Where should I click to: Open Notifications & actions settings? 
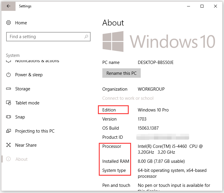point(37,61)
